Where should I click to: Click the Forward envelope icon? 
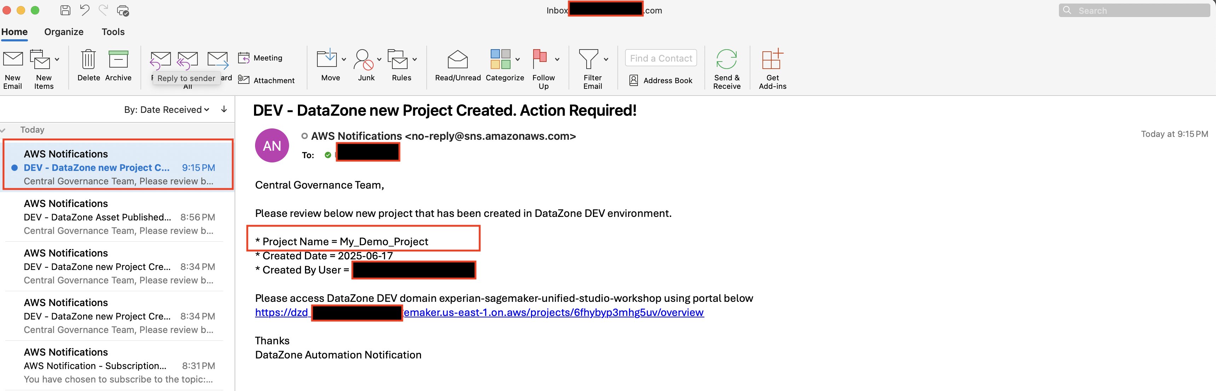pyautogui.click(x=218, y=59)
